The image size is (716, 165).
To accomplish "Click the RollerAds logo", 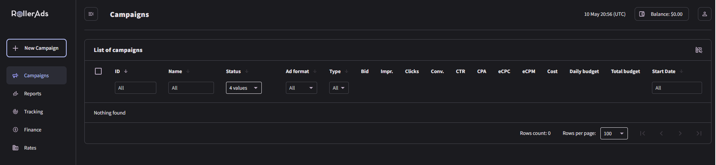I will point(30,14).
